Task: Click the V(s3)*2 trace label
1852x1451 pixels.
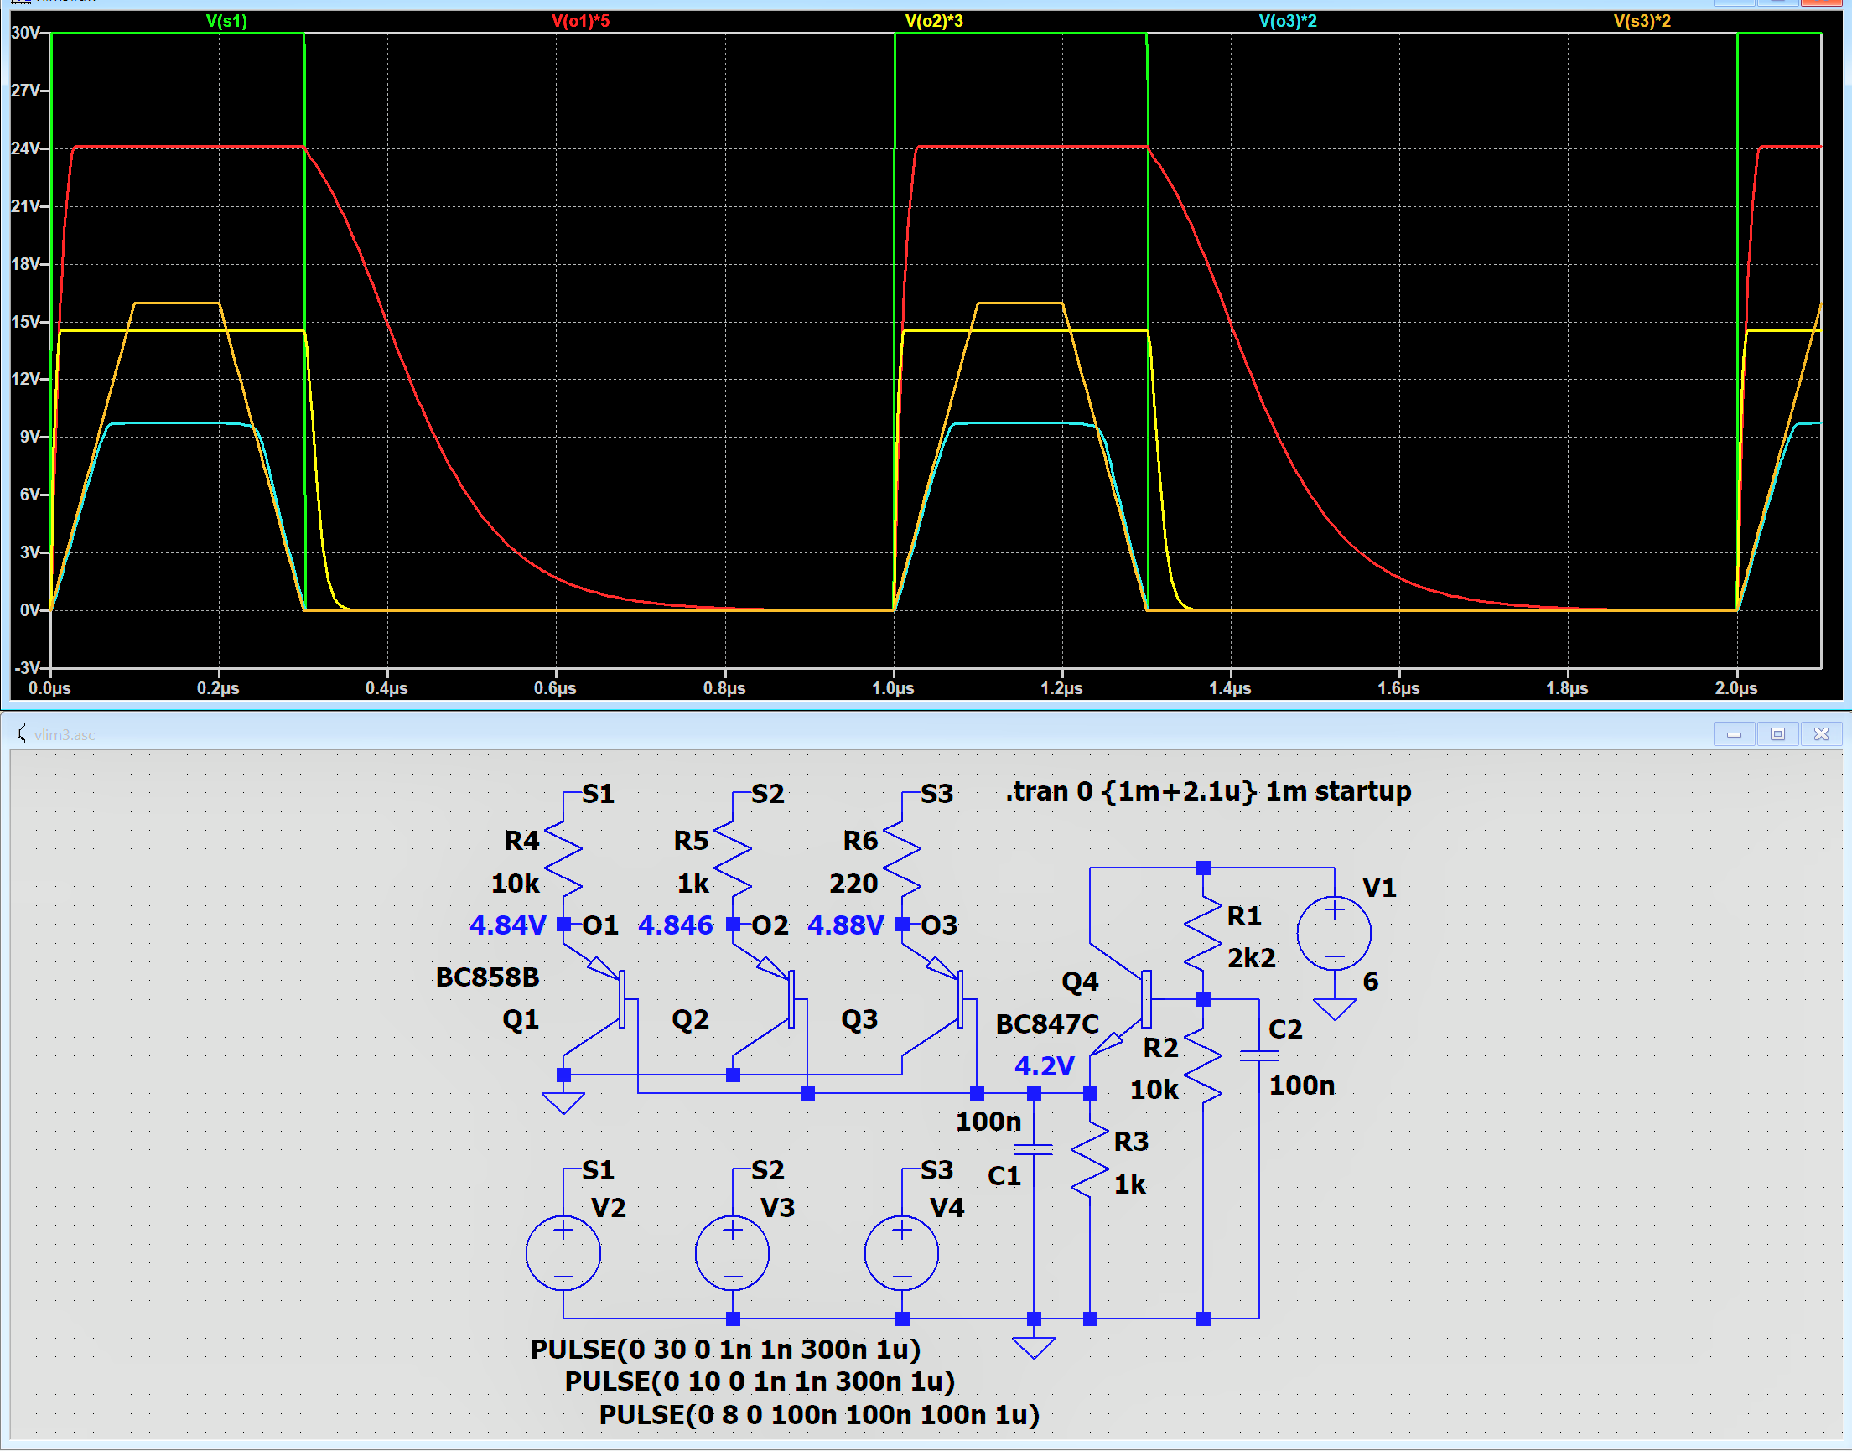Action: (x=1642, y=20)
